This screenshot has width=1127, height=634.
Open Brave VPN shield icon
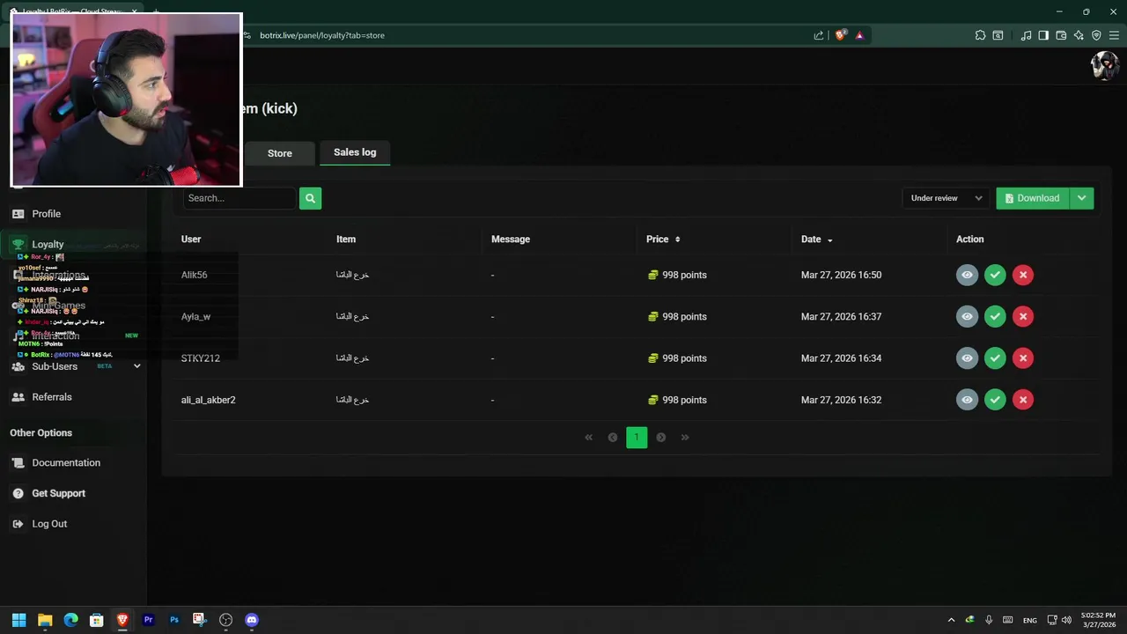tap(1096, 35)
